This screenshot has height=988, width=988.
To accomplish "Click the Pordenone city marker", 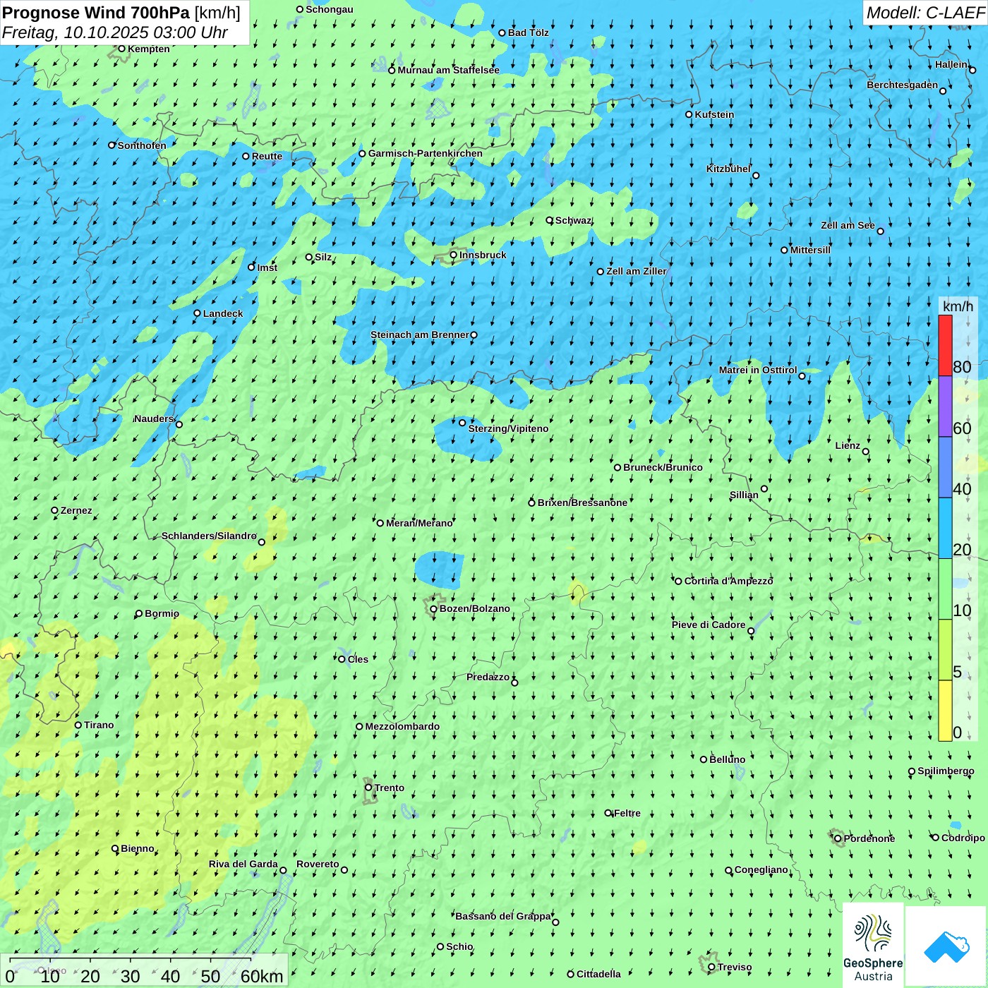I will point(838,838).
